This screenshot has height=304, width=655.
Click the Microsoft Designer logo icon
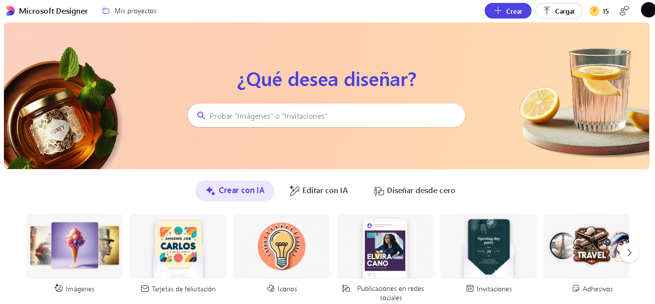pos(10,11)
